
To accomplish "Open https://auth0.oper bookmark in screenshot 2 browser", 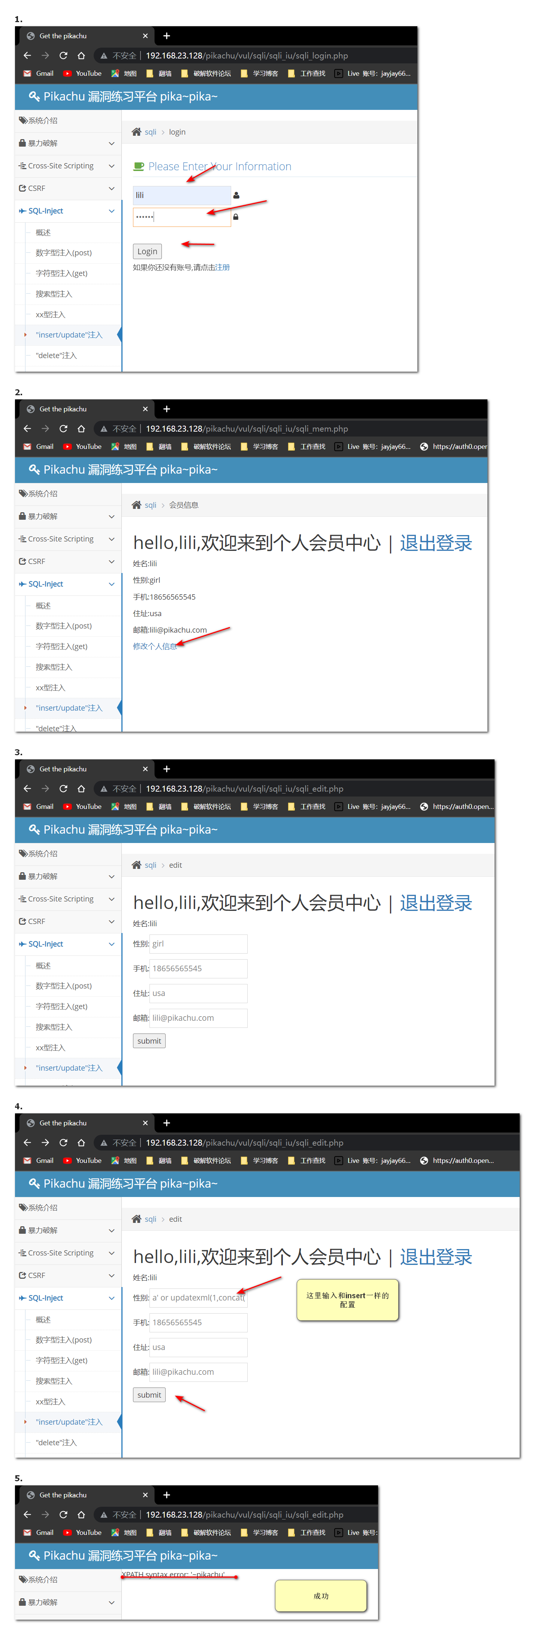I will (x=453, y=447).
